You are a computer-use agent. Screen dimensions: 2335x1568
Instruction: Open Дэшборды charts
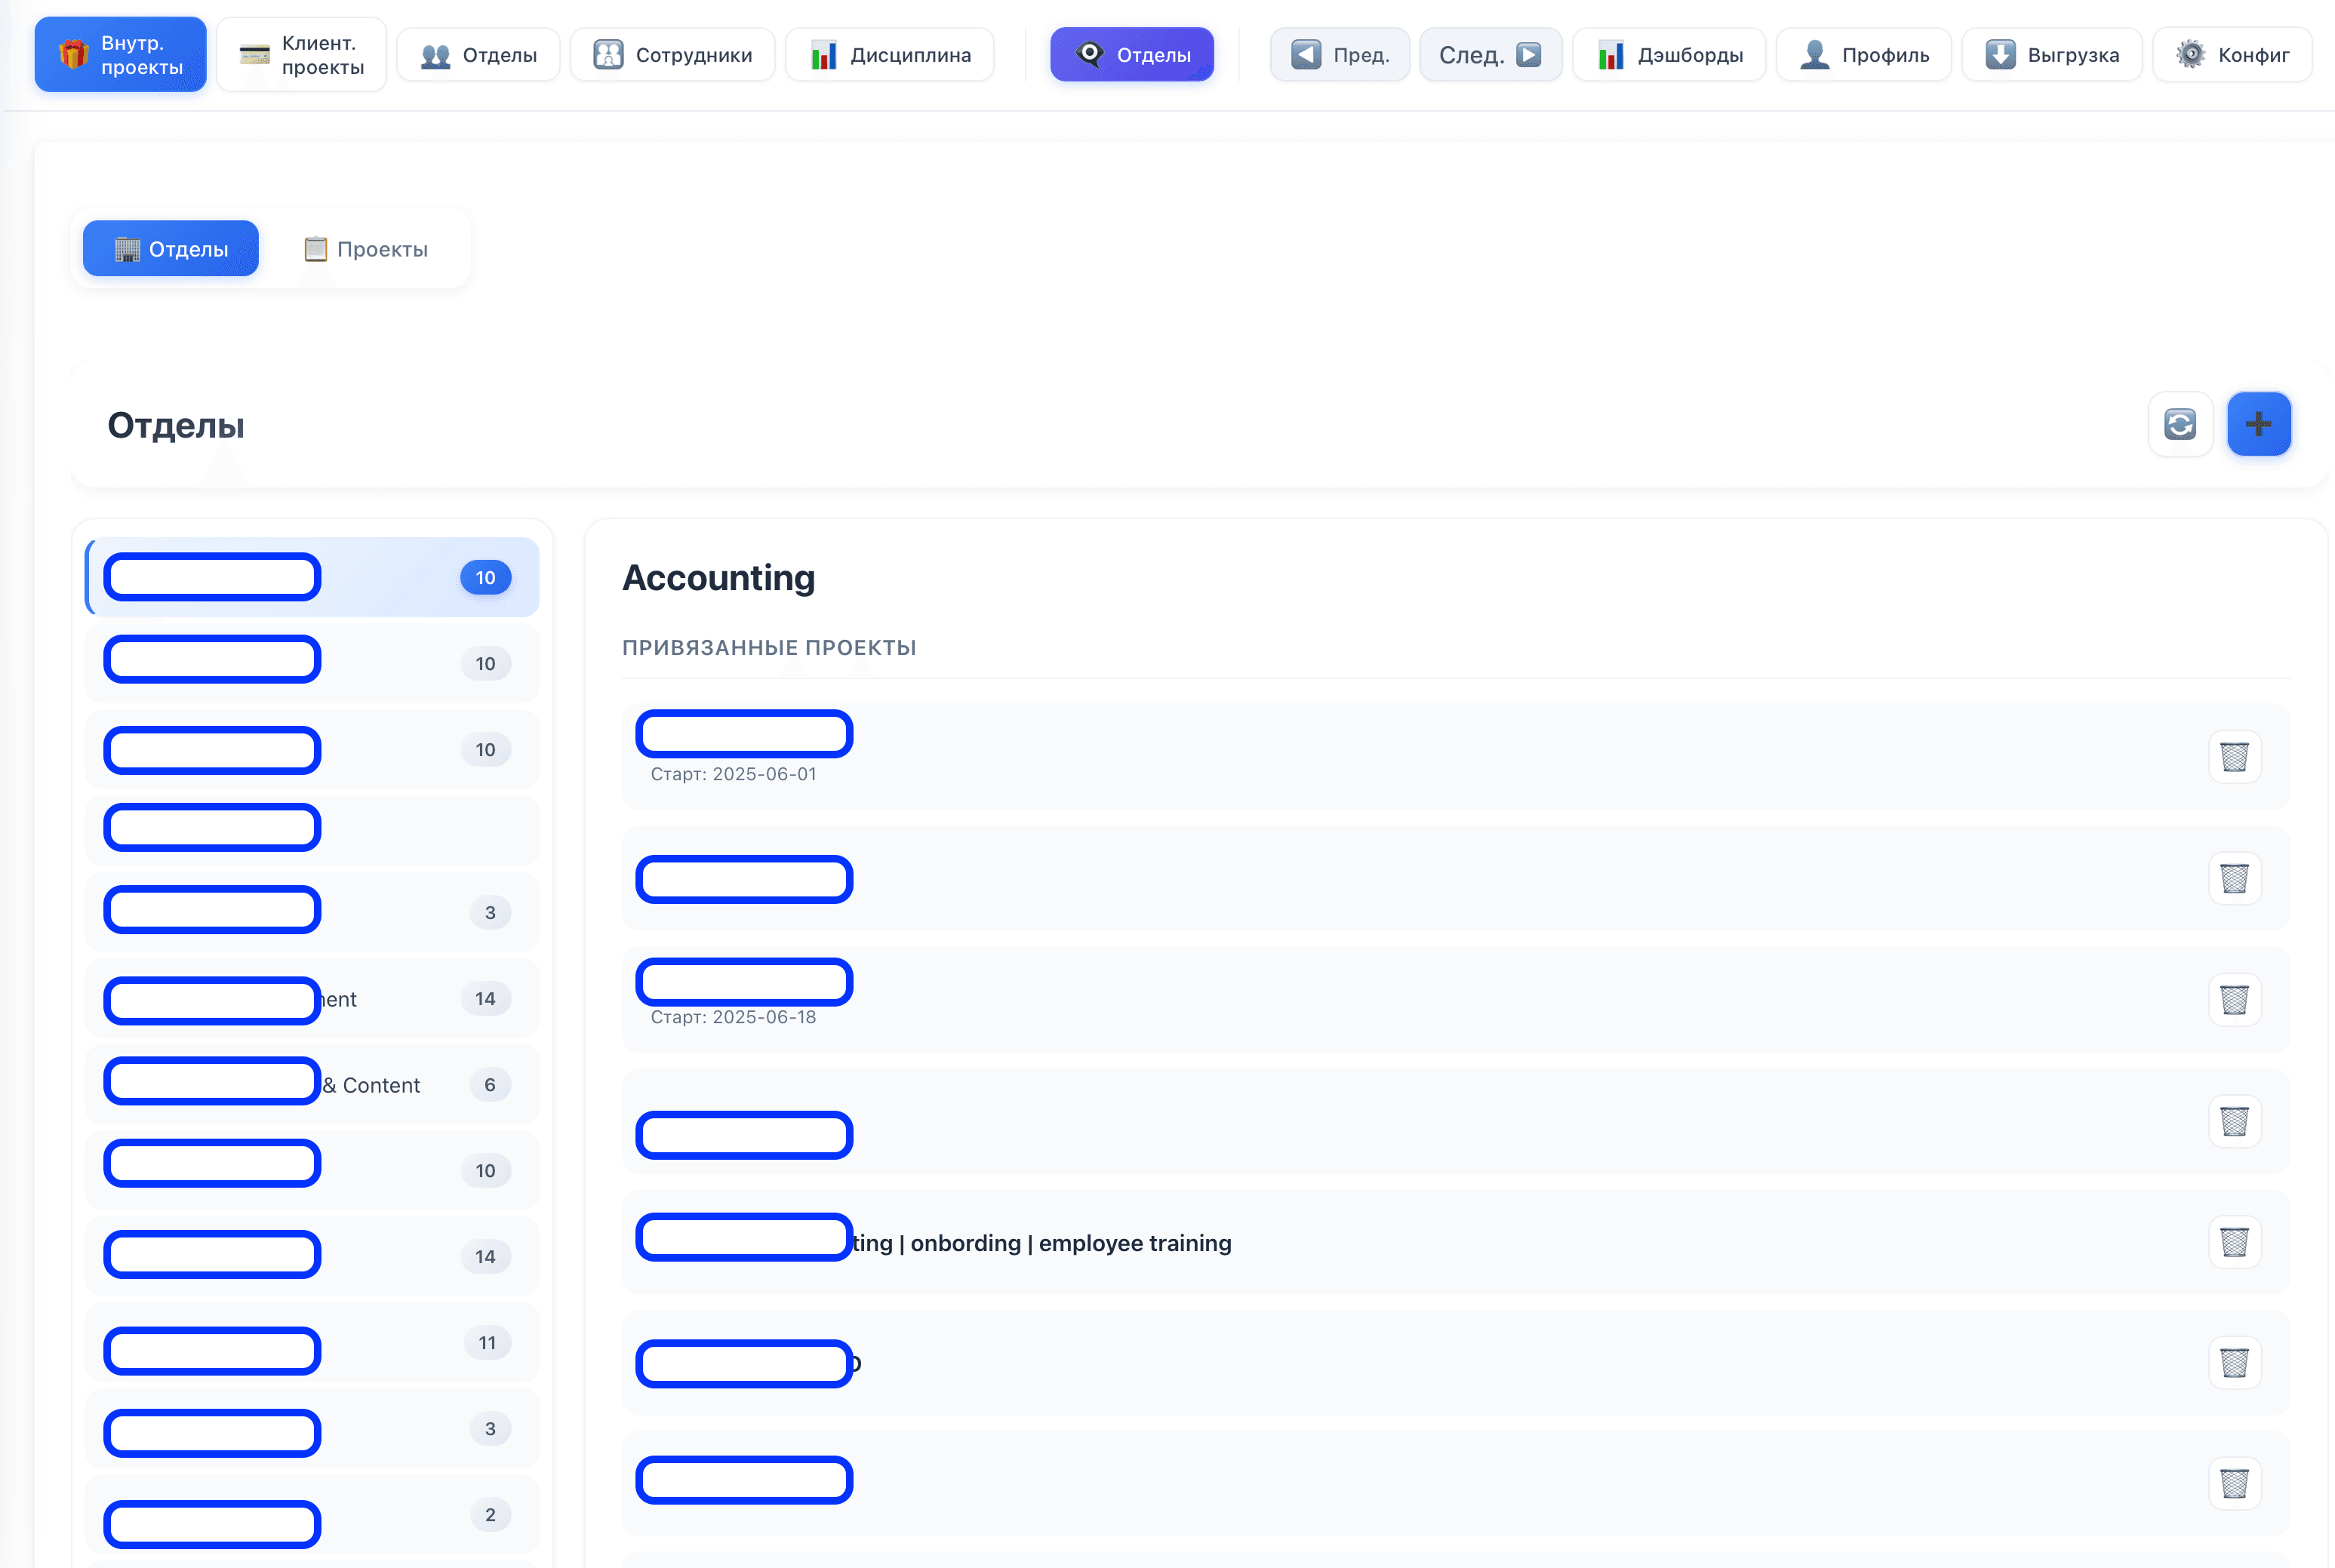point(1668,55)
